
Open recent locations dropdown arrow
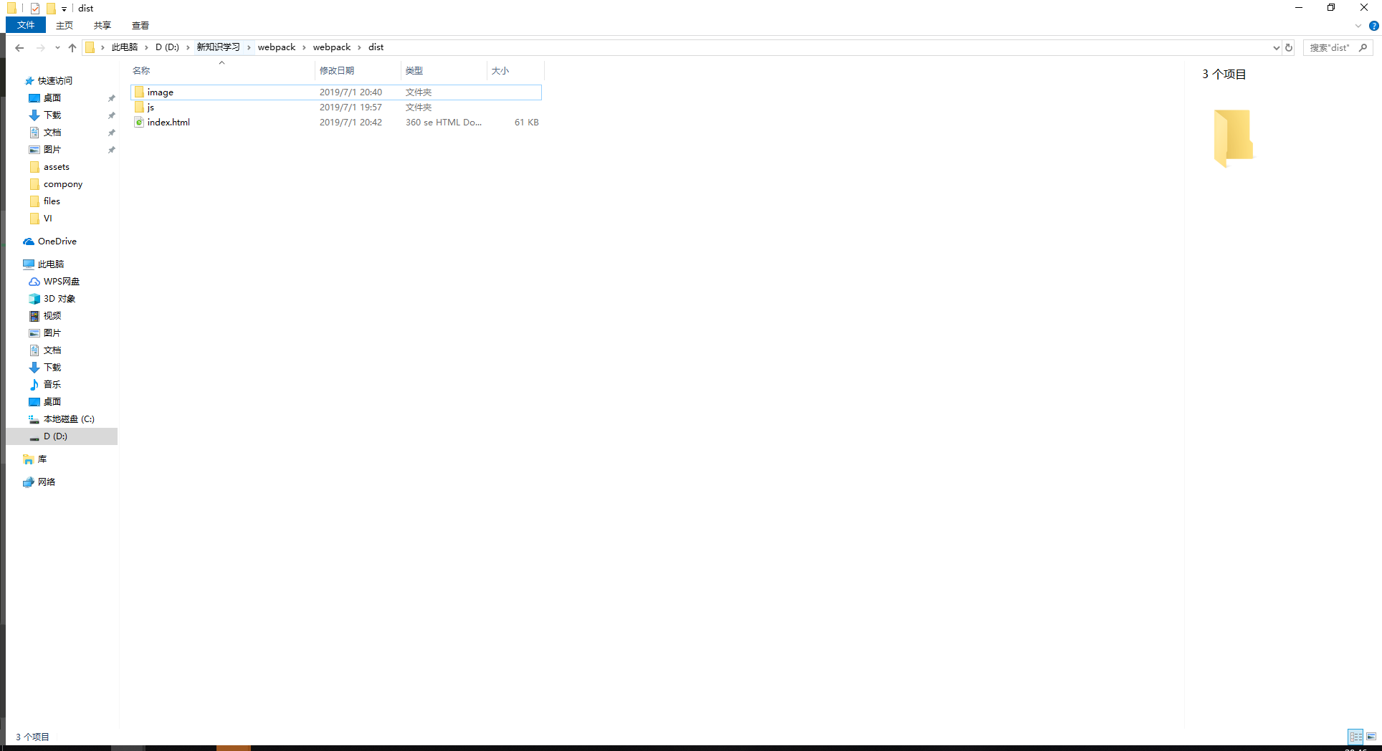pos(57,47)
